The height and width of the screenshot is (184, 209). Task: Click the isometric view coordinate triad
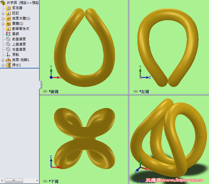(142, 165)
